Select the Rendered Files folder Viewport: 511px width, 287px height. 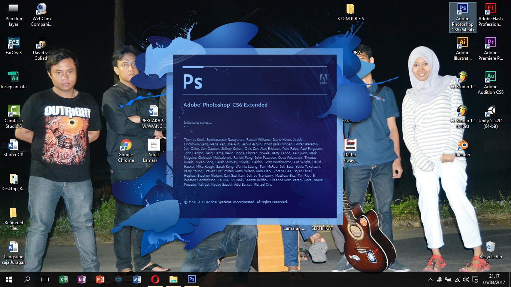tap(14, 219)
